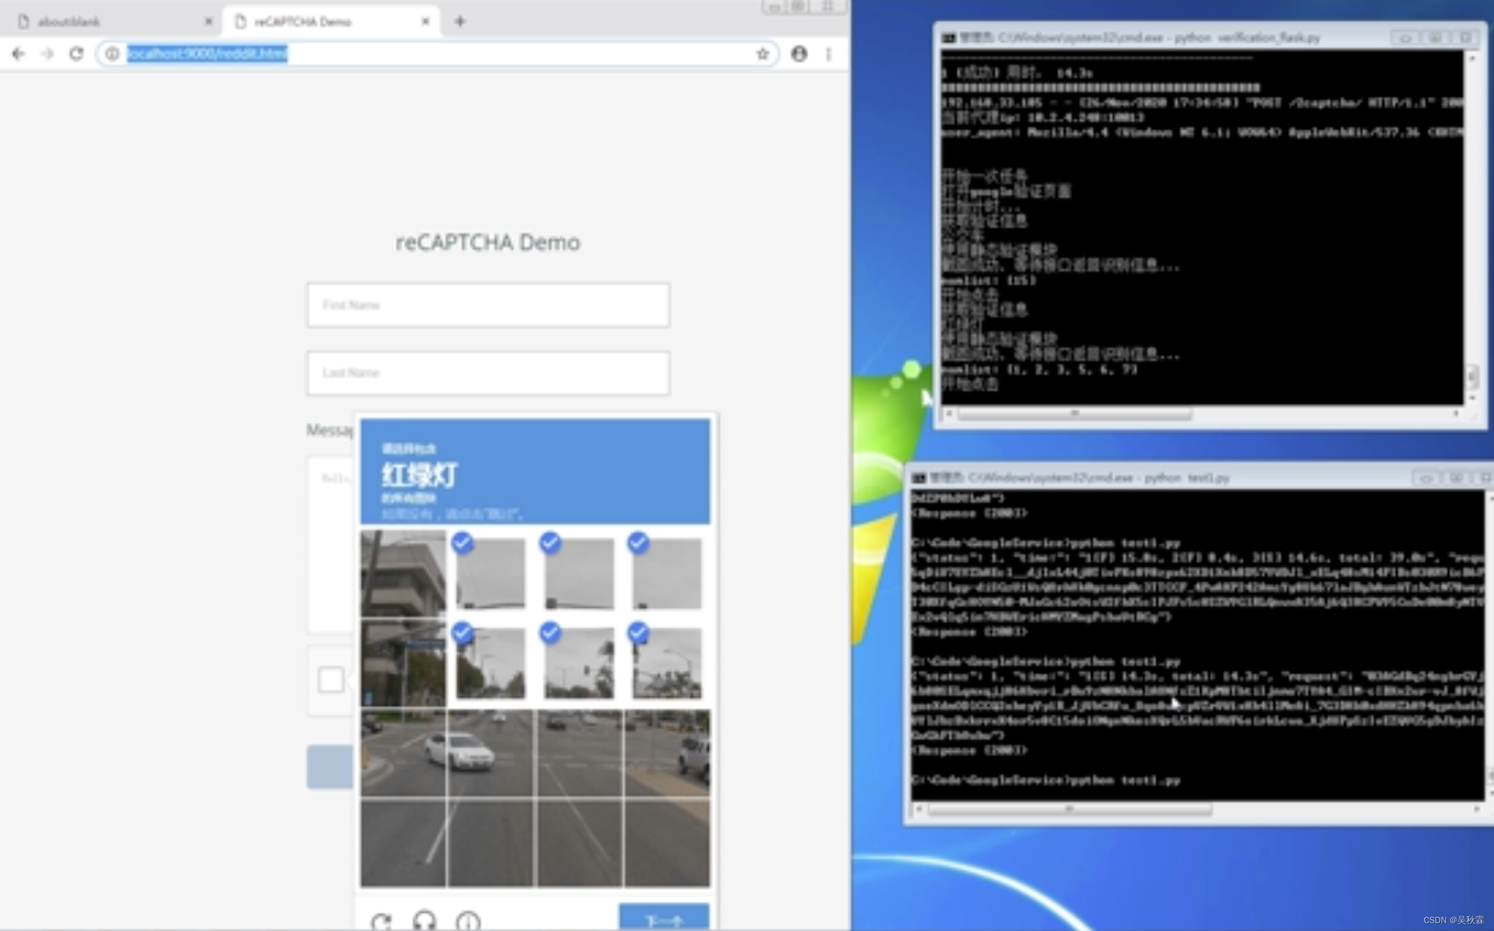Focus the Last Name input field
This screenshot has height=931, width=1494.
488,373
